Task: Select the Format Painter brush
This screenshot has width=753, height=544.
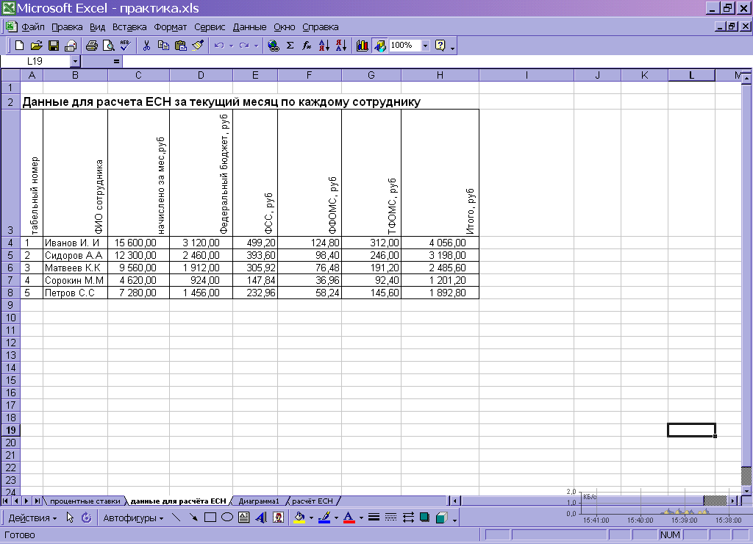Action: 198,46
